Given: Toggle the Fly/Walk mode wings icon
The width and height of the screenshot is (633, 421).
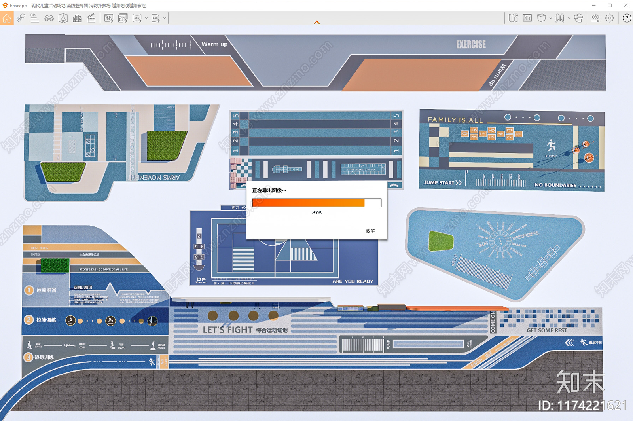Looking at the screenshot, I should click(x=560, y=18).
